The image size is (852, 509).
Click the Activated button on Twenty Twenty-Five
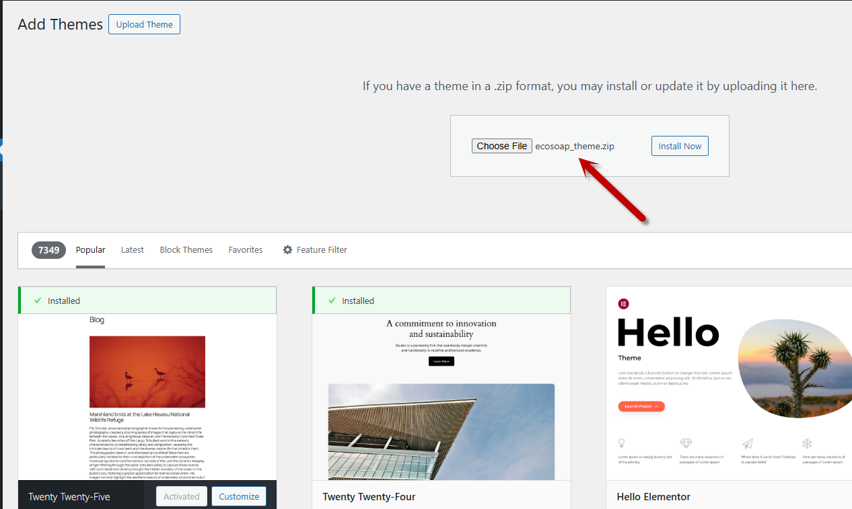coord(182,496)
